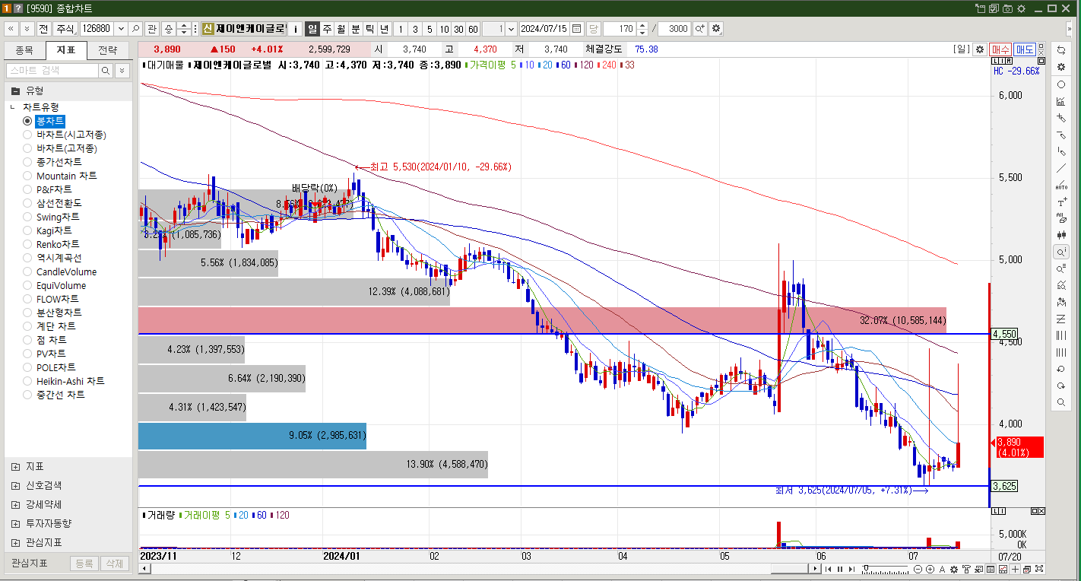Select Renko차트 radio option
Image resolution: width=1081 pixels, height=581 pixels.
[27, 244]
